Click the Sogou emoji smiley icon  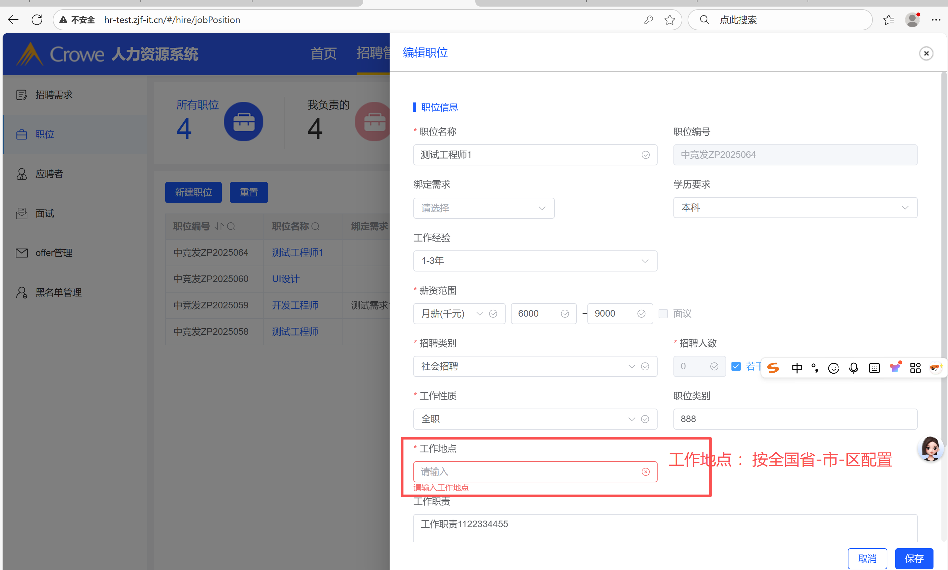point(833,368)
